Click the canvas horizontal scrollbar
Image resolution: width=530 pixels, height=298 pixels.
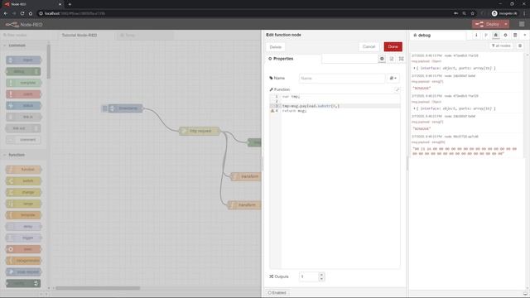98,288
